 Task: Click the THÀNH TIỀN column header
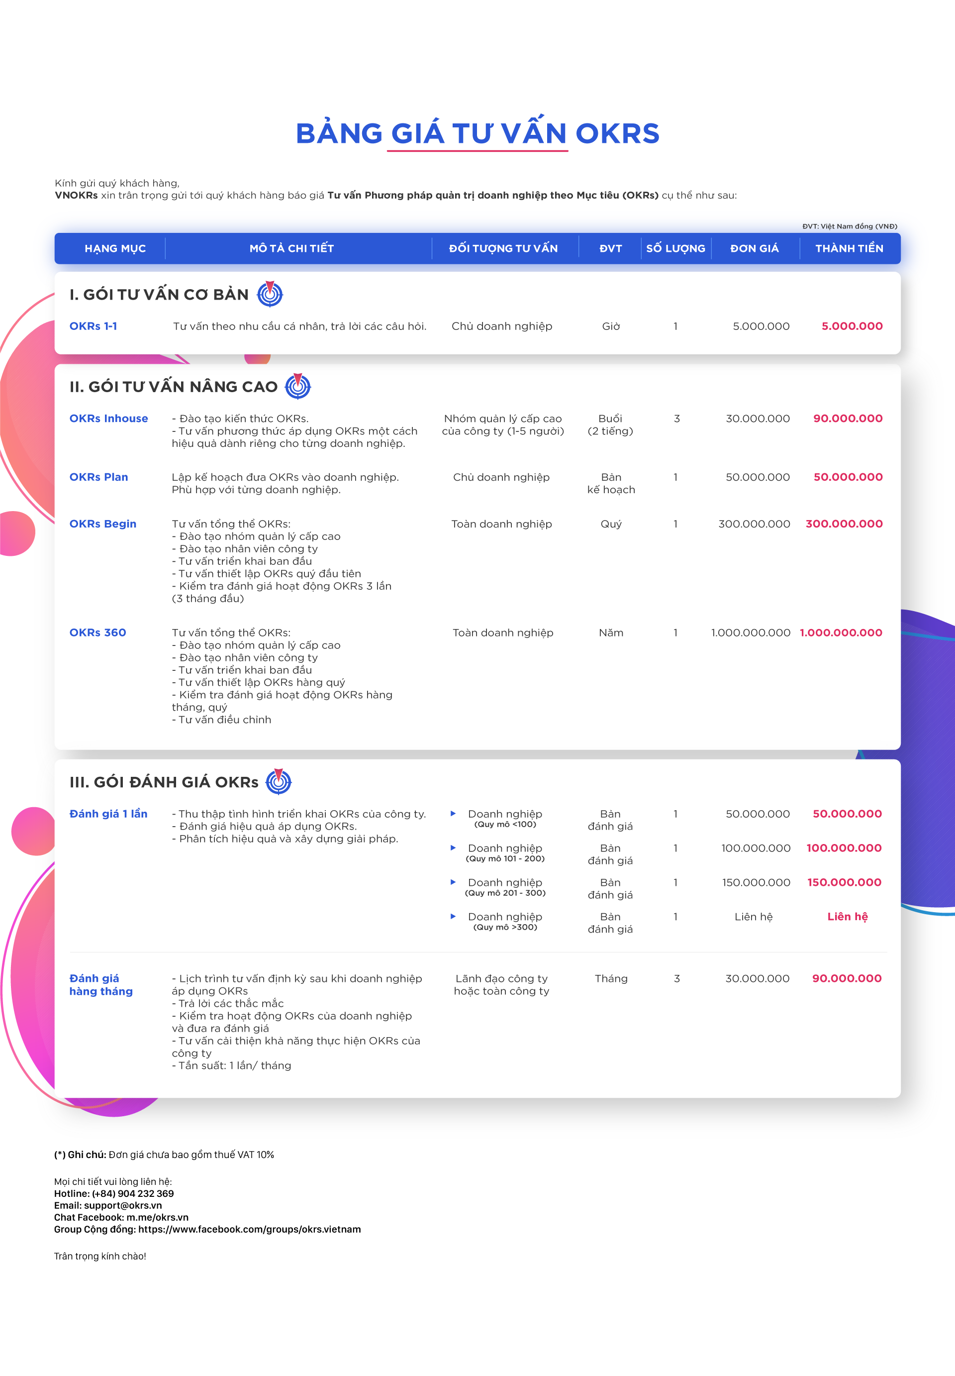tap(849, 248)
